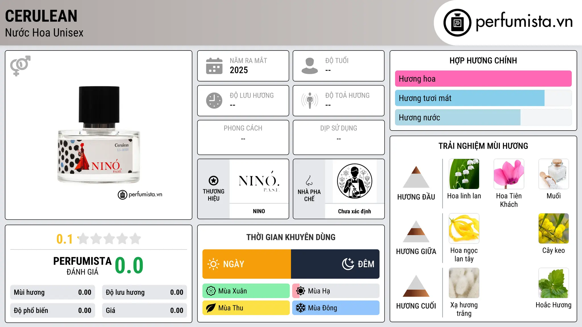Click the orange 0.1 user rating
The image size is (582, 327).
pos(65,239)
